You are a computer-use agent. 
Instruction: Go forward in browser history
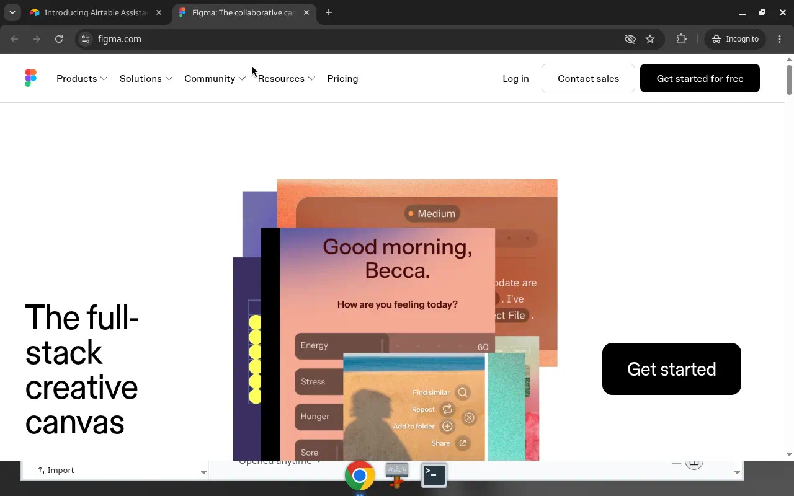37,39
